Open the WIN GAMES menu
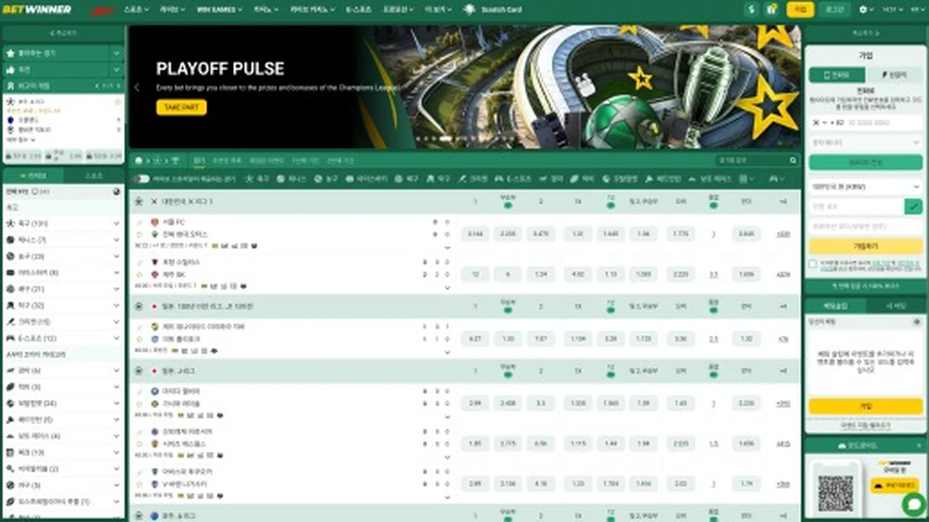This screenshot has height=522, width=929. click(x=219, y=10)
